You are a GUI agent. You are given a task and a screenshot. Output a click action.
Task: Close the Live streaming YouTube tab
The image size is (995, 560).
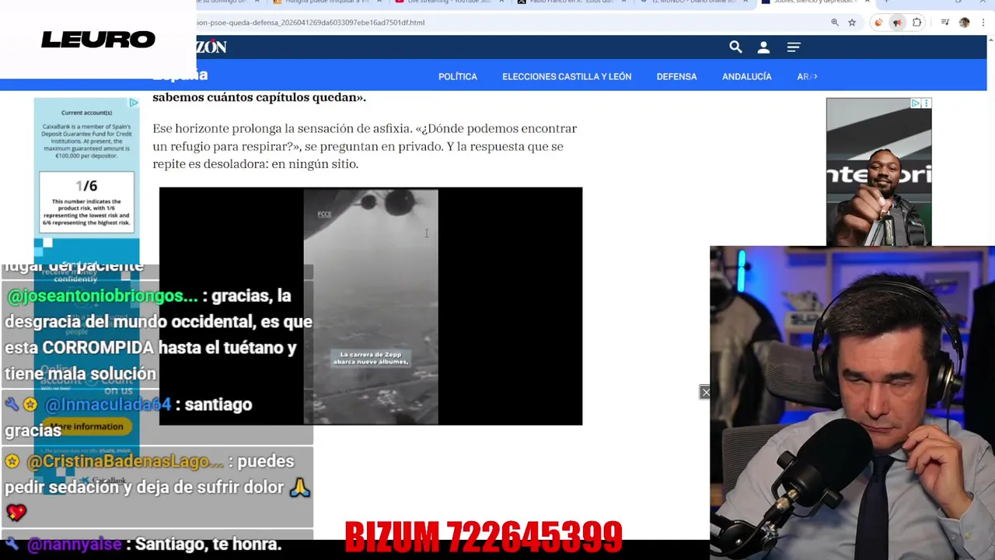click(501, 2)
